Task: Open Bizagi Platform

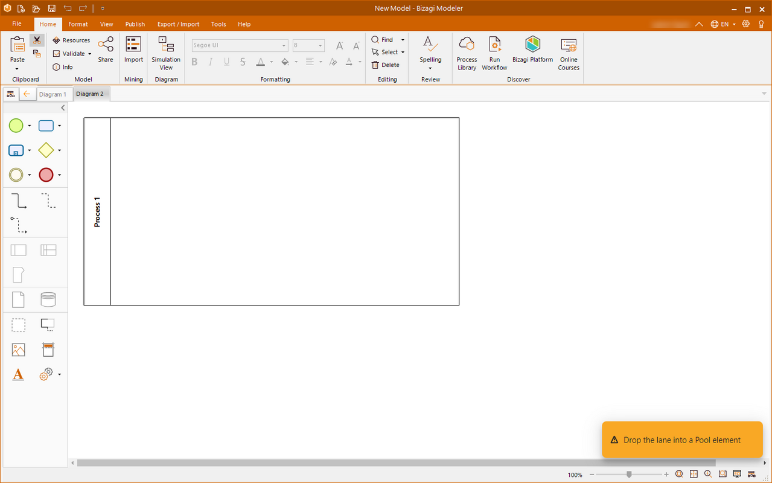Action: click(532, 50)
